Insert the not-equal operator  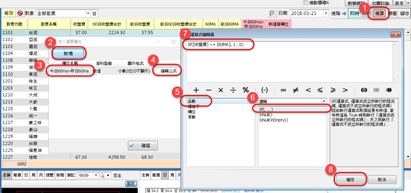click(x=296, y=90)
